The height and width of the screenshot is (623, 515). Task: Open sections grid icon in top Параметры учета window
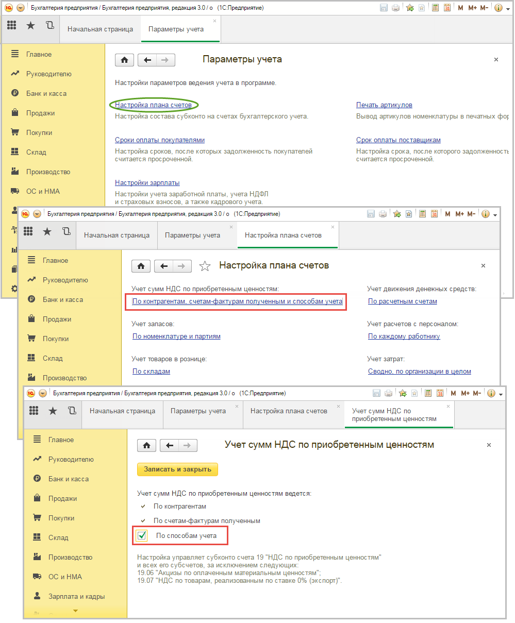[x=11, y=26]
